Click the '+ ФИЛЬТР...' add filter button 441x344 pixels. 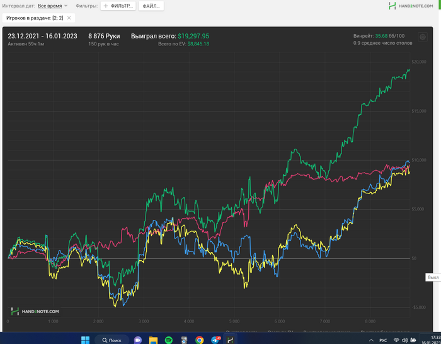click(x=118, y=6)
